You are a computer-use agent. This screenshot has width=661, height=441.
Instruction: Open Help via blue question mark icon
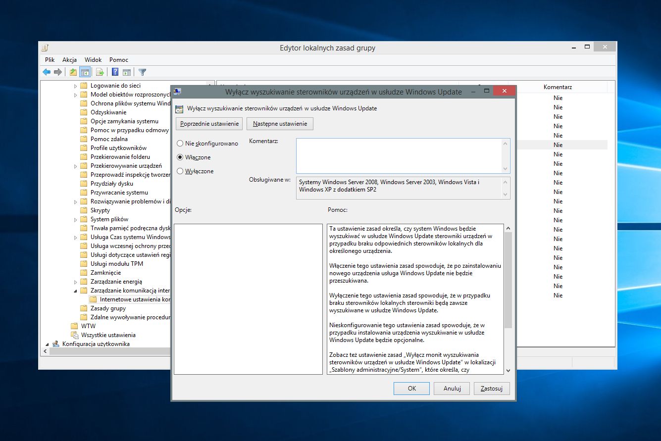pyautogui.click(x=115, y=72)
